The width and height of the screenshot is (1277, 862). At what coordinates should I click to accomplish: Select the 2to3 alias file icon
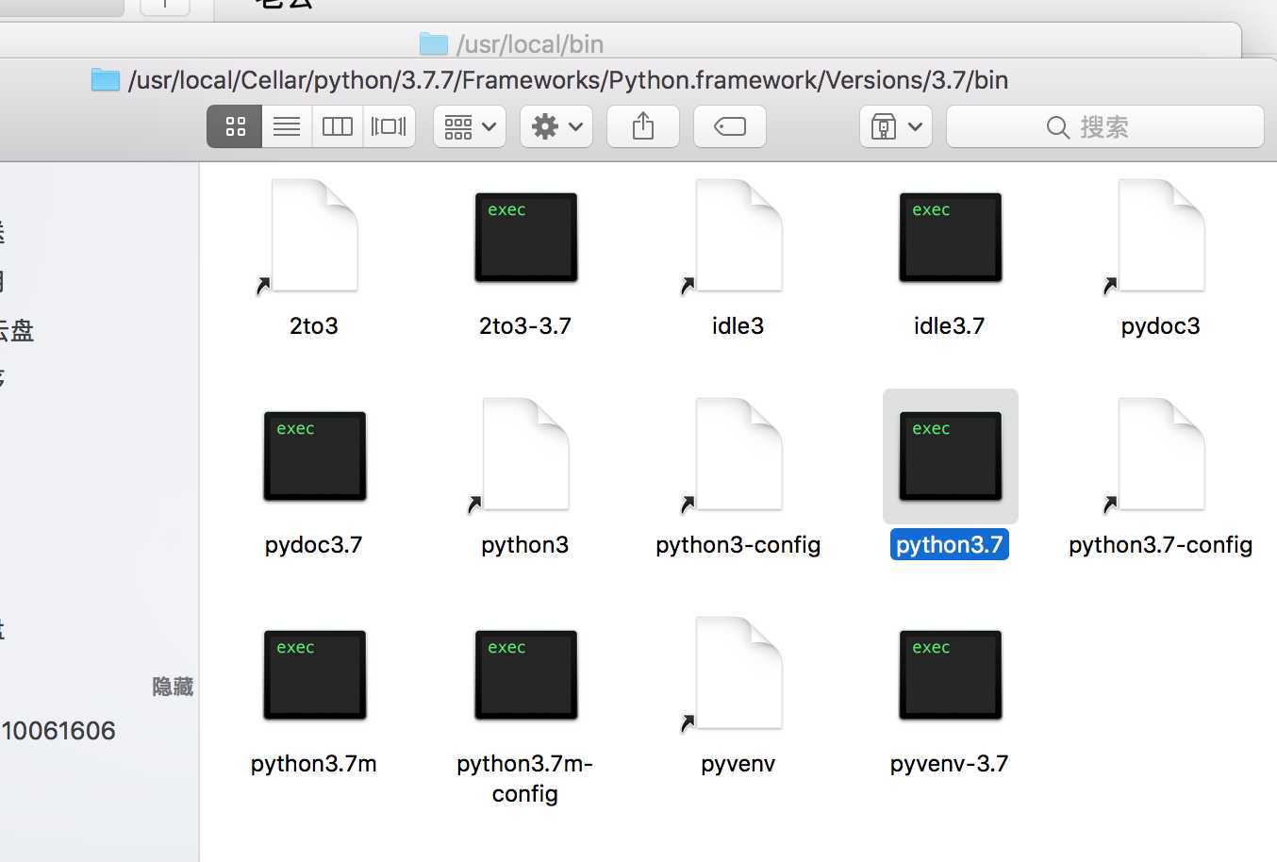(314, 236)
